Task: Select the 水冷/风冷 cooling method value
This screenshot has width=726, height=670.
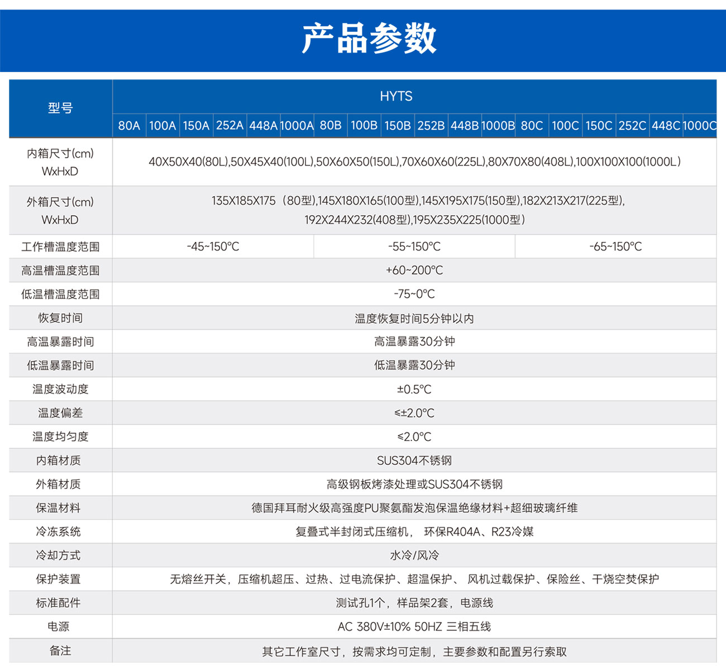Action: [x=414, y=555]
